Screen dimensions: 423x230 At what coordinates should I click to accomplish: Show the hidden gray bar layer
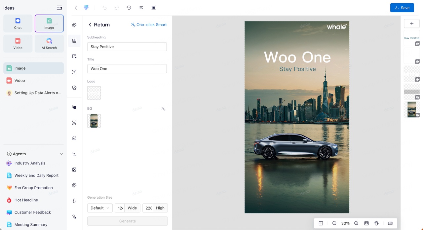(x=417, y=97)
